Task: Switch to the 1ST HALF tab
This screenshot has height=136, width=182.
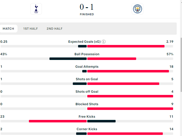Action: (x=31, y=29)
